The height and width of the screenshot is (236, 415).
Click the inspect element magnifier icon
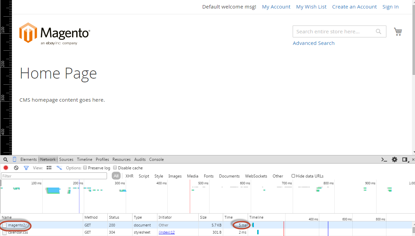[5, 159]
